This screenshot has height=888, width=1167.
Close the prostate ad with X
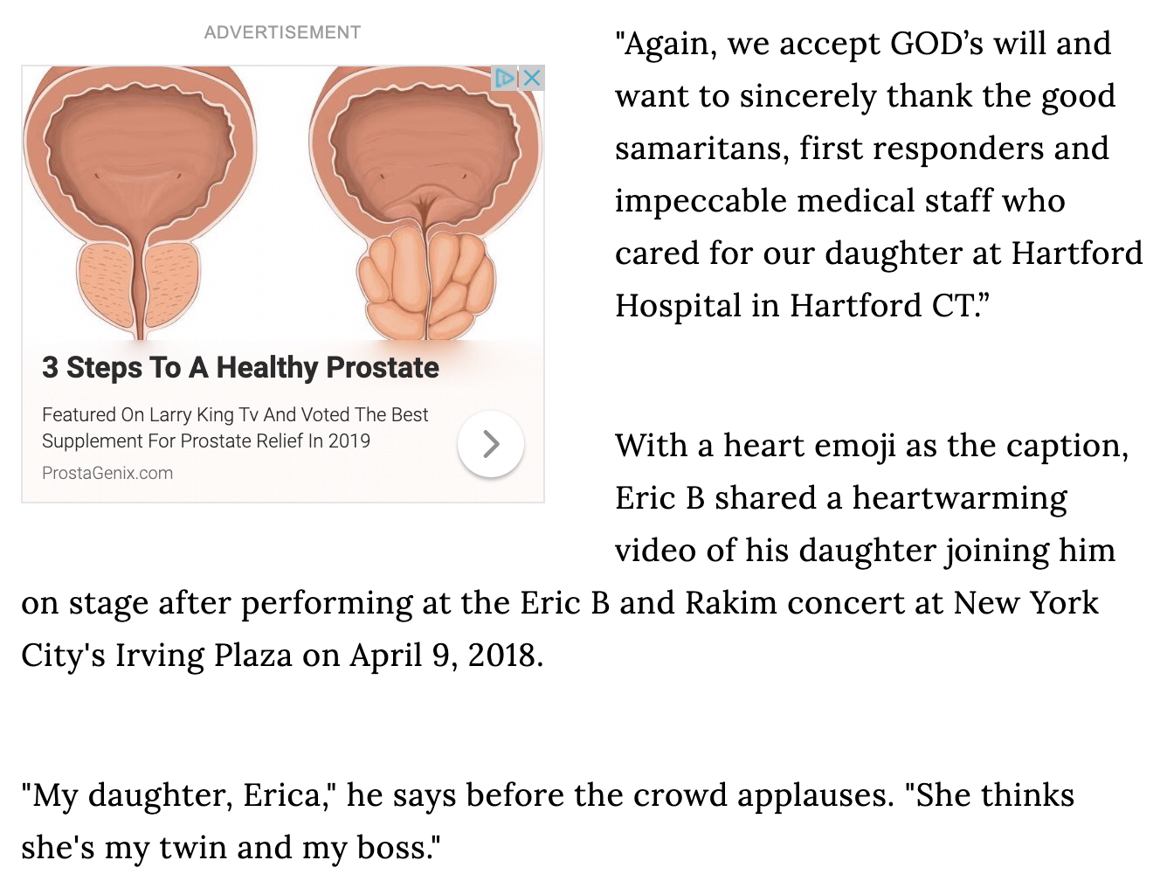point(532,78)
